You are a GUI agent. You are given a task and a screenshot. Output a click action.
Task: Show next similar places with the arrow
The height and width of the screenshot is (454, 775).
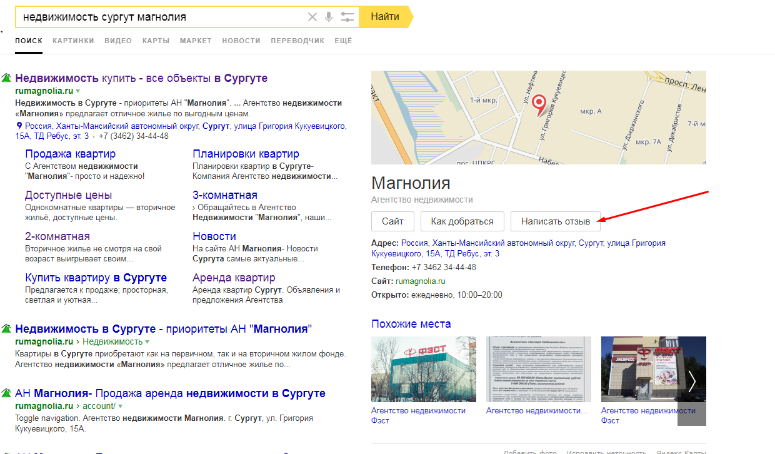click(x=692, y=381)
